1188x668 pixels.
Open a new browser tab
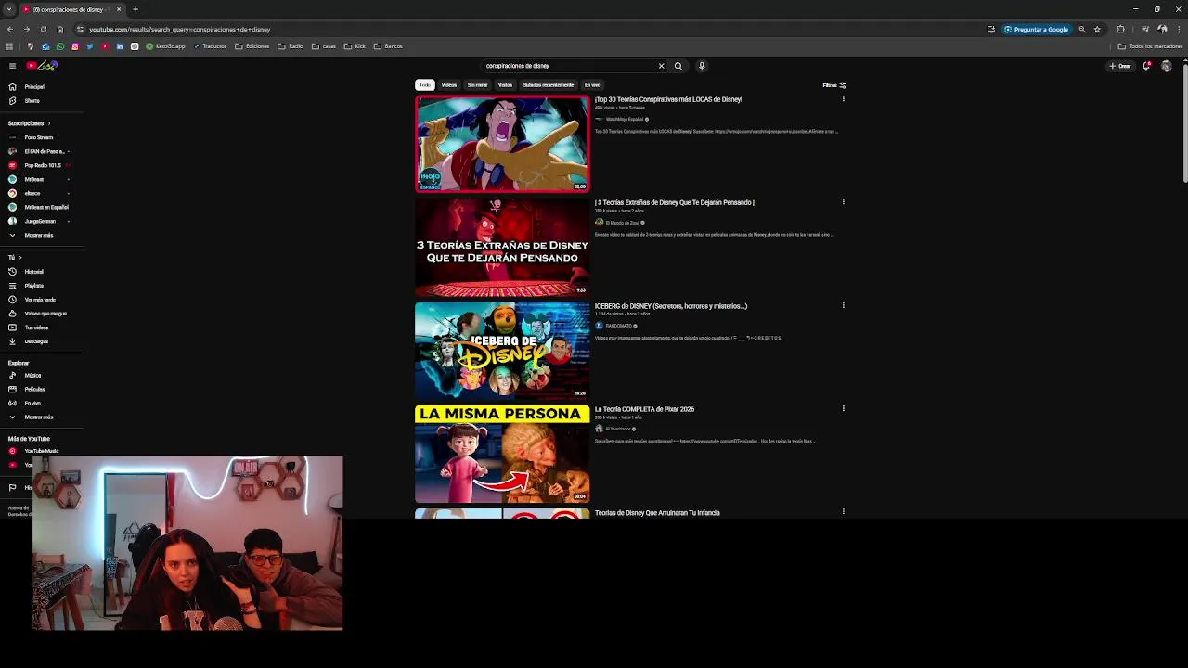[136, 9]
